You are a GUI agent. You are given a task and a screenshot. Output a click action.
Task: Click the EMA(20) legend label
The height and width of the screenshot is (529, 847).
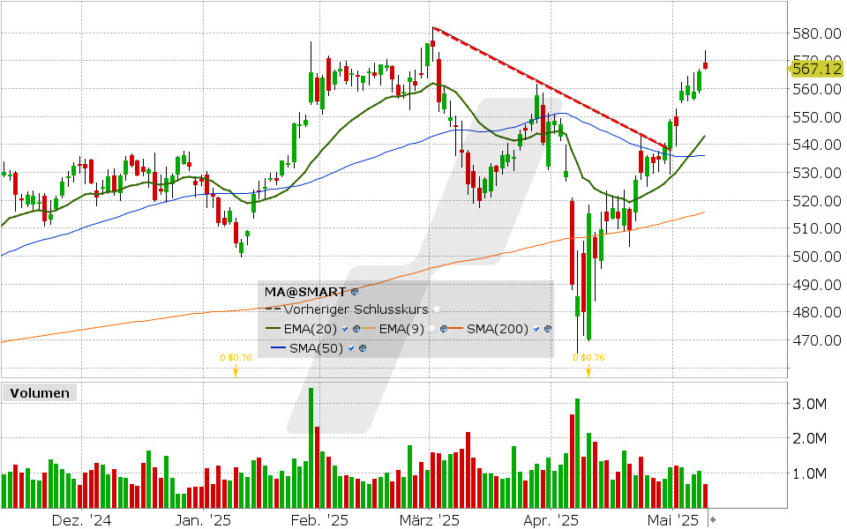(311, 329)
